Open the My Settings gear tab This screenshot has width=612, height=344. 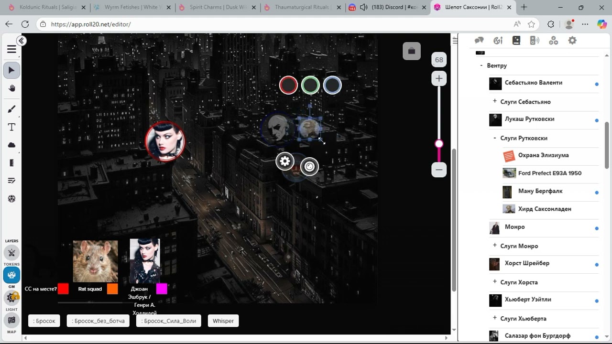(x=572, y=41)
